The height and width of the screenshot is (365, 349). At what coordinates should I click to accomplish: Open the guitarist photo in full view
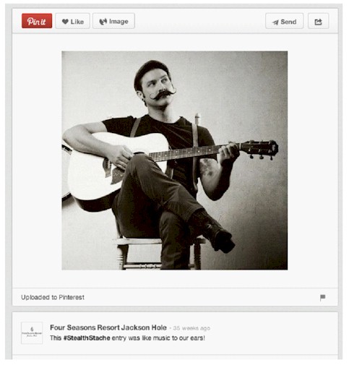[x=175, y=160]
